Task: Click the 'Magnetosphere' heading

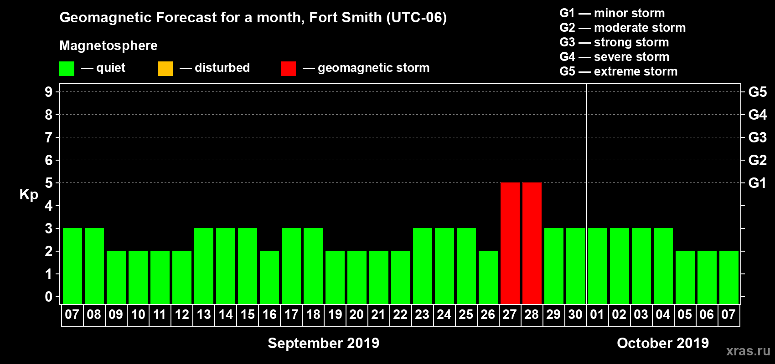Action: (108, 45)
